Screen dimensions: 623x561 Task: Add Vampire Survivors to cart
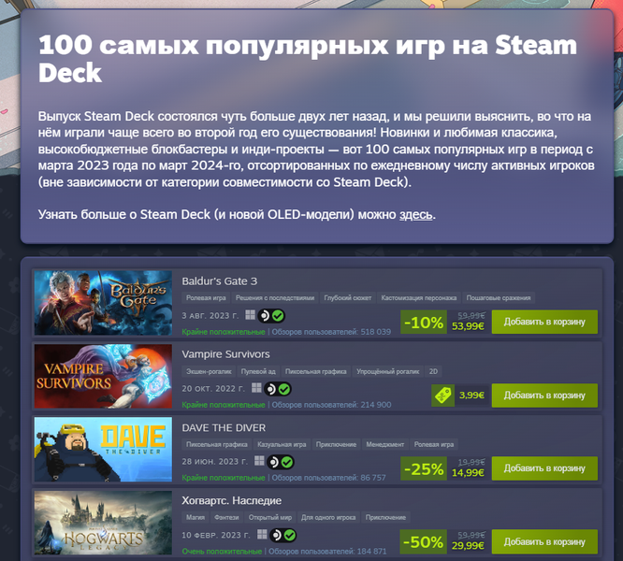[x=544, y=396]
